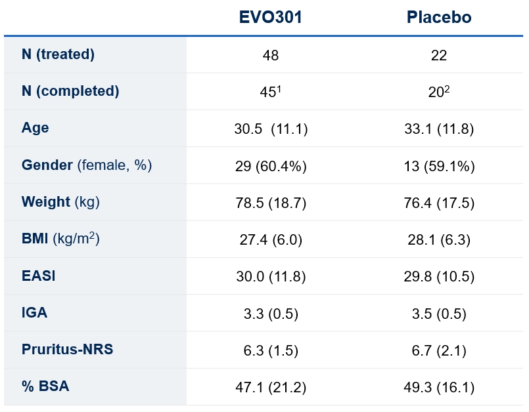Click Placebo gender value 13 (59.1%)
Image resolution: width=529 pixels, height=412 pixels.
click(439, 167)
